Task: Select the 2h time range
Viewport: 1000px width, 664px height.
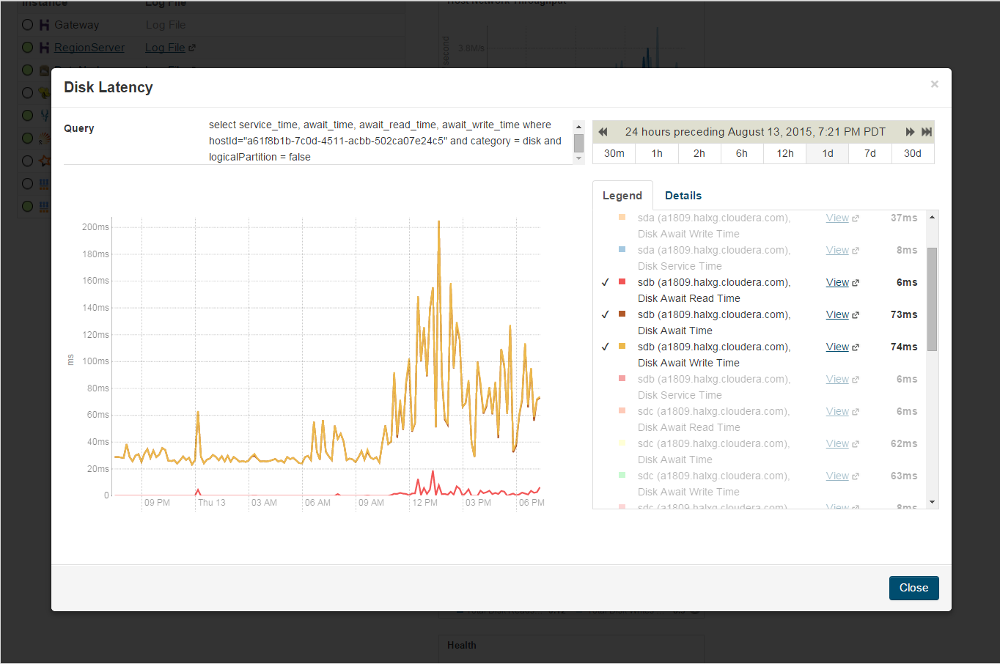Action: click(699, 153)
